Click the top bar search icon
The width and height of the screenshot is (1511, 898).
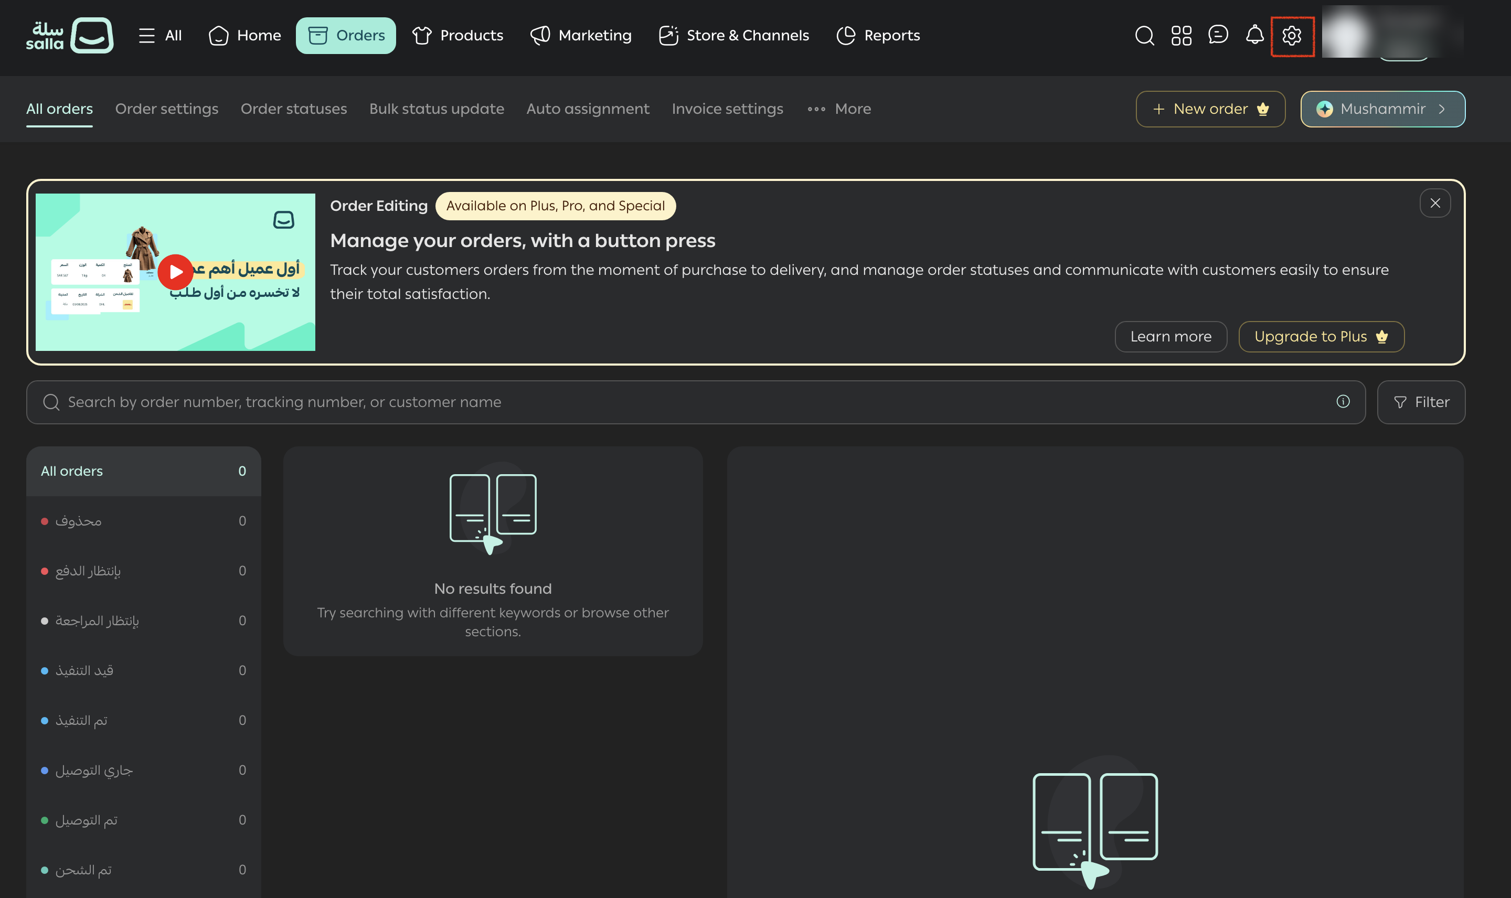(1144, 35)
